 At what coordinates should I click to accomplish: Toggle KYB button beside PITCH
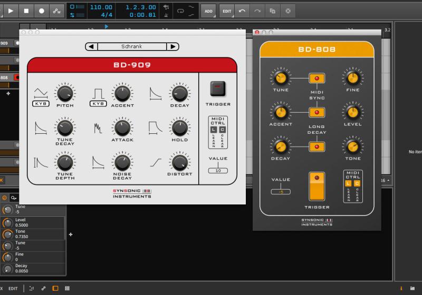[x=41, y=104]
